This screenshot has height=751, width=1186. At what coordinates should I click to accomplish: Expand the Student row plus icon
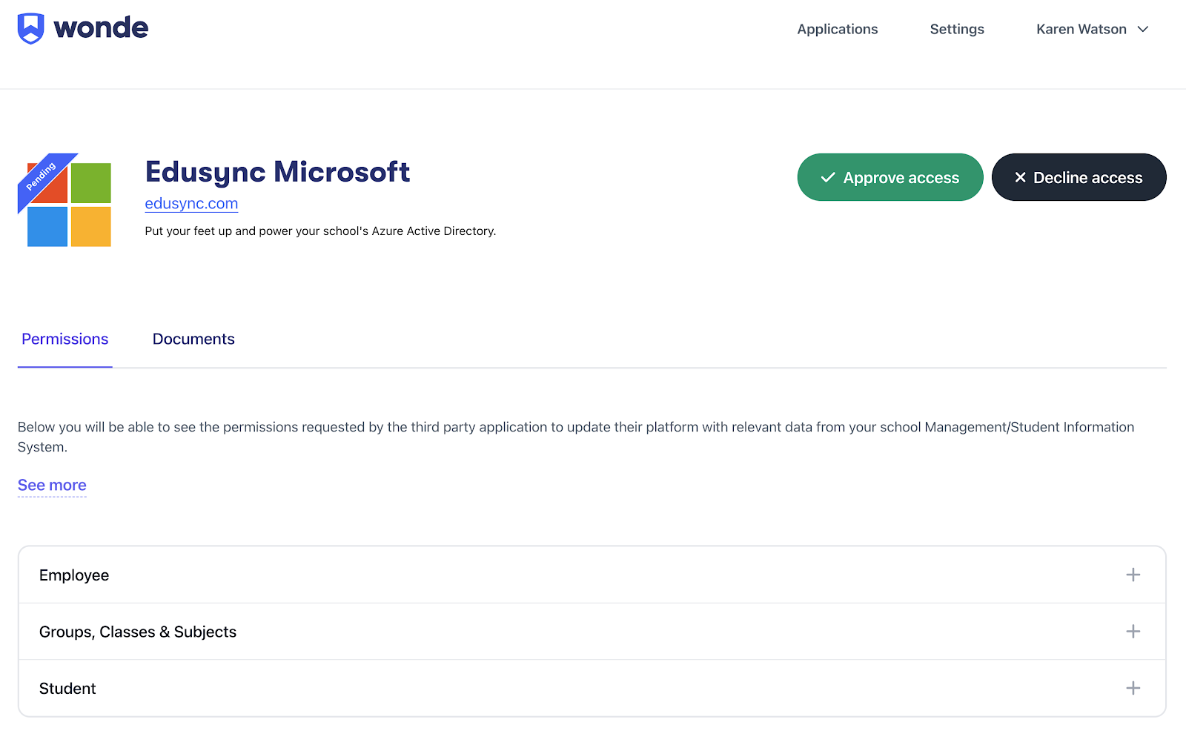coord(1133,688)
